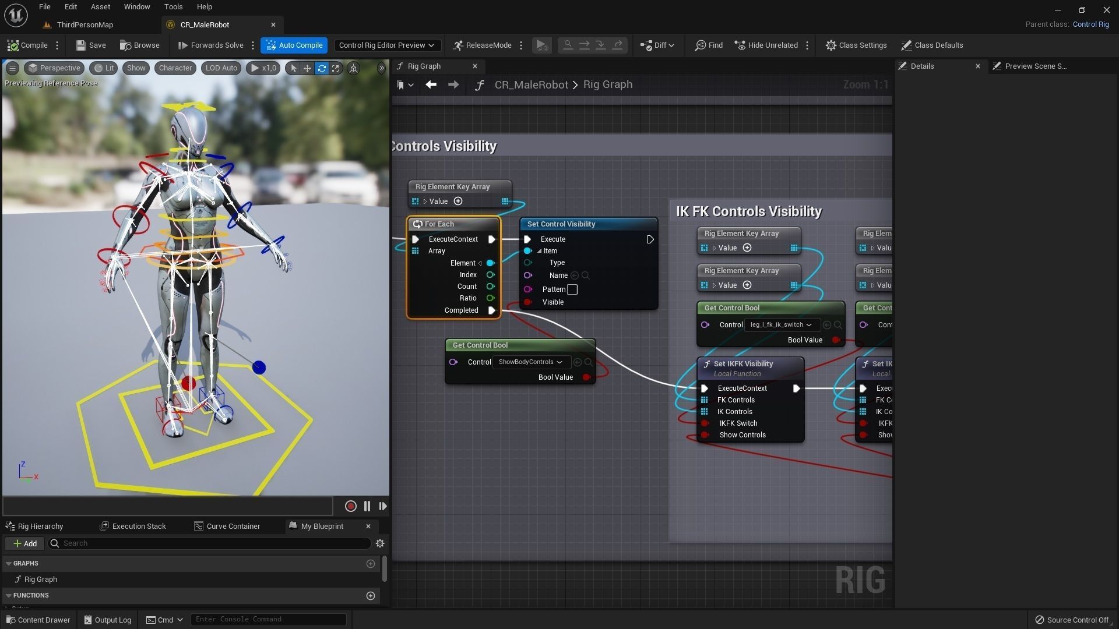Click the Add button in My Blueprint
The height and width of the screenshot is (629, 1119).
click(25, 543)
